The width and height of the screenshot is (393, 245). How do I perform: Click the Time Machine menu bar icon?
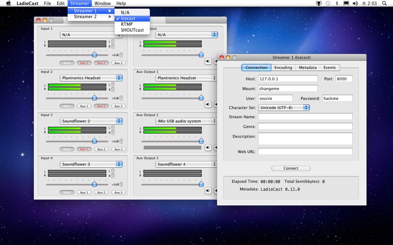tap(328, 3)
